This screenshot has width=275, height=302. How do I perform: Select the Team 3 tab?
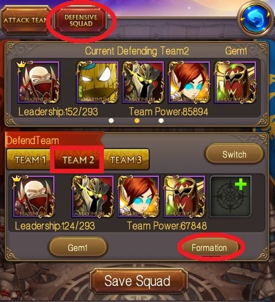pos(126,160)
